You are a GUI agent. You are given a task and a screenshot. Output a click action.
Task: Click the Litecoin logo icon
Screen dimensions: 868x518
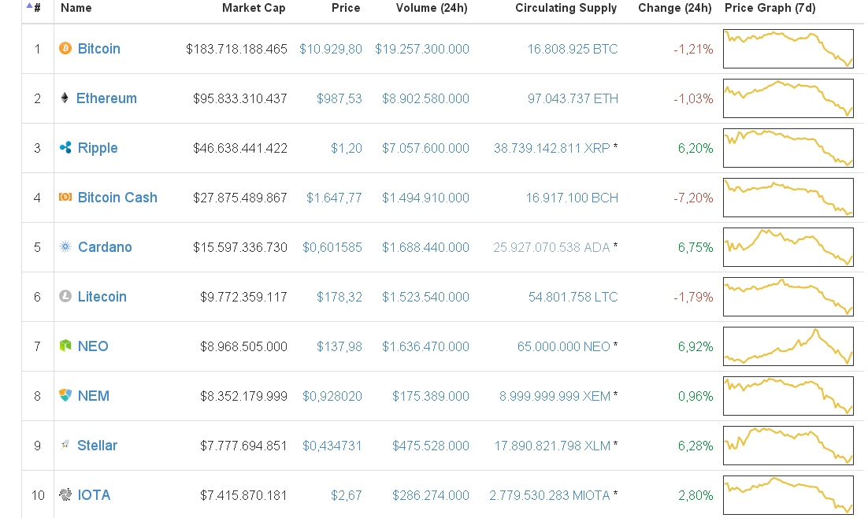click(65, 296)
